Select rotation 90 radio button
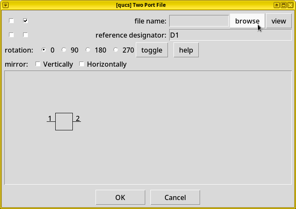 (64, 50)
